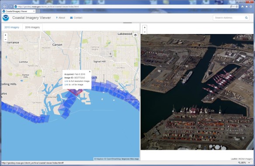Click the Signal Hill map label
This screenshot has height=166, width=255.
pos(100,61)
